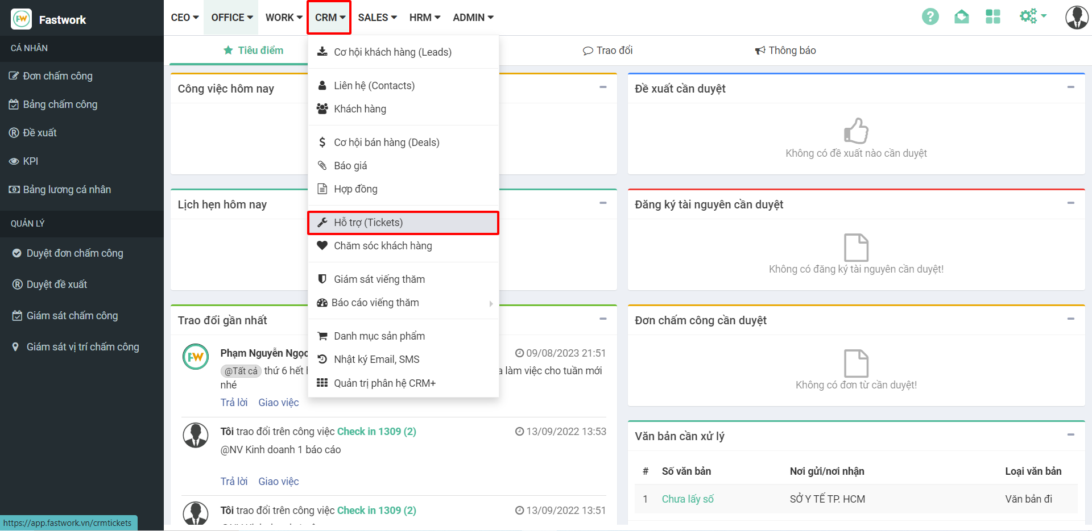Minimize the Đơn chấm công cần duyệt panel

click(1070, 319)
